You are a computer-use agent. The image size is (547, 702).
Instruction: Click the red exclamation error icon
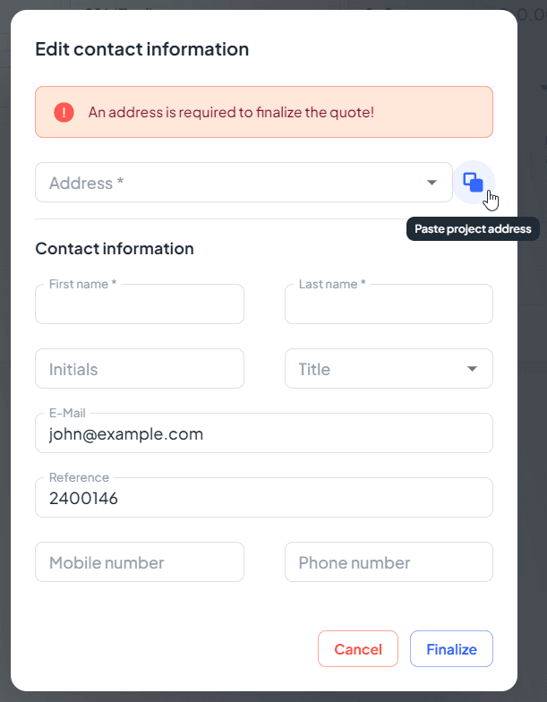click(64, 112)
